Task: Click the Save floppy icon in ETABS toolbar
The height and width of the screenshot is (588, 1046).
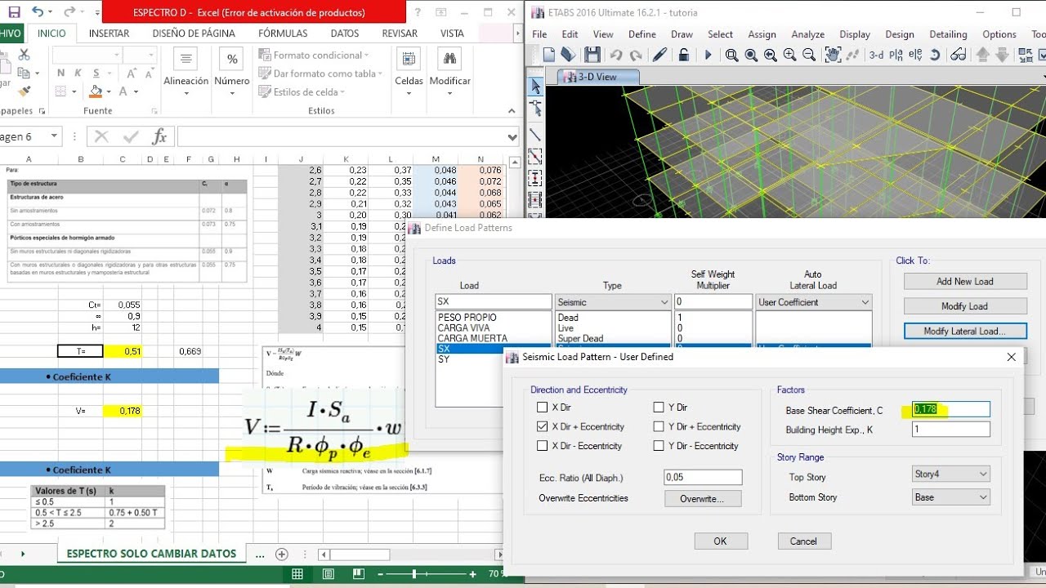Action: click(x=592, y=55)
